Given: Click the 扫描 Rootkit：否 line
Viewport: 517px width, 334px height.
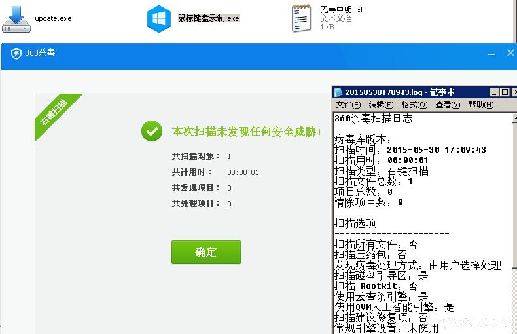Looking at the screenshot, I should (x=376, y=286).
